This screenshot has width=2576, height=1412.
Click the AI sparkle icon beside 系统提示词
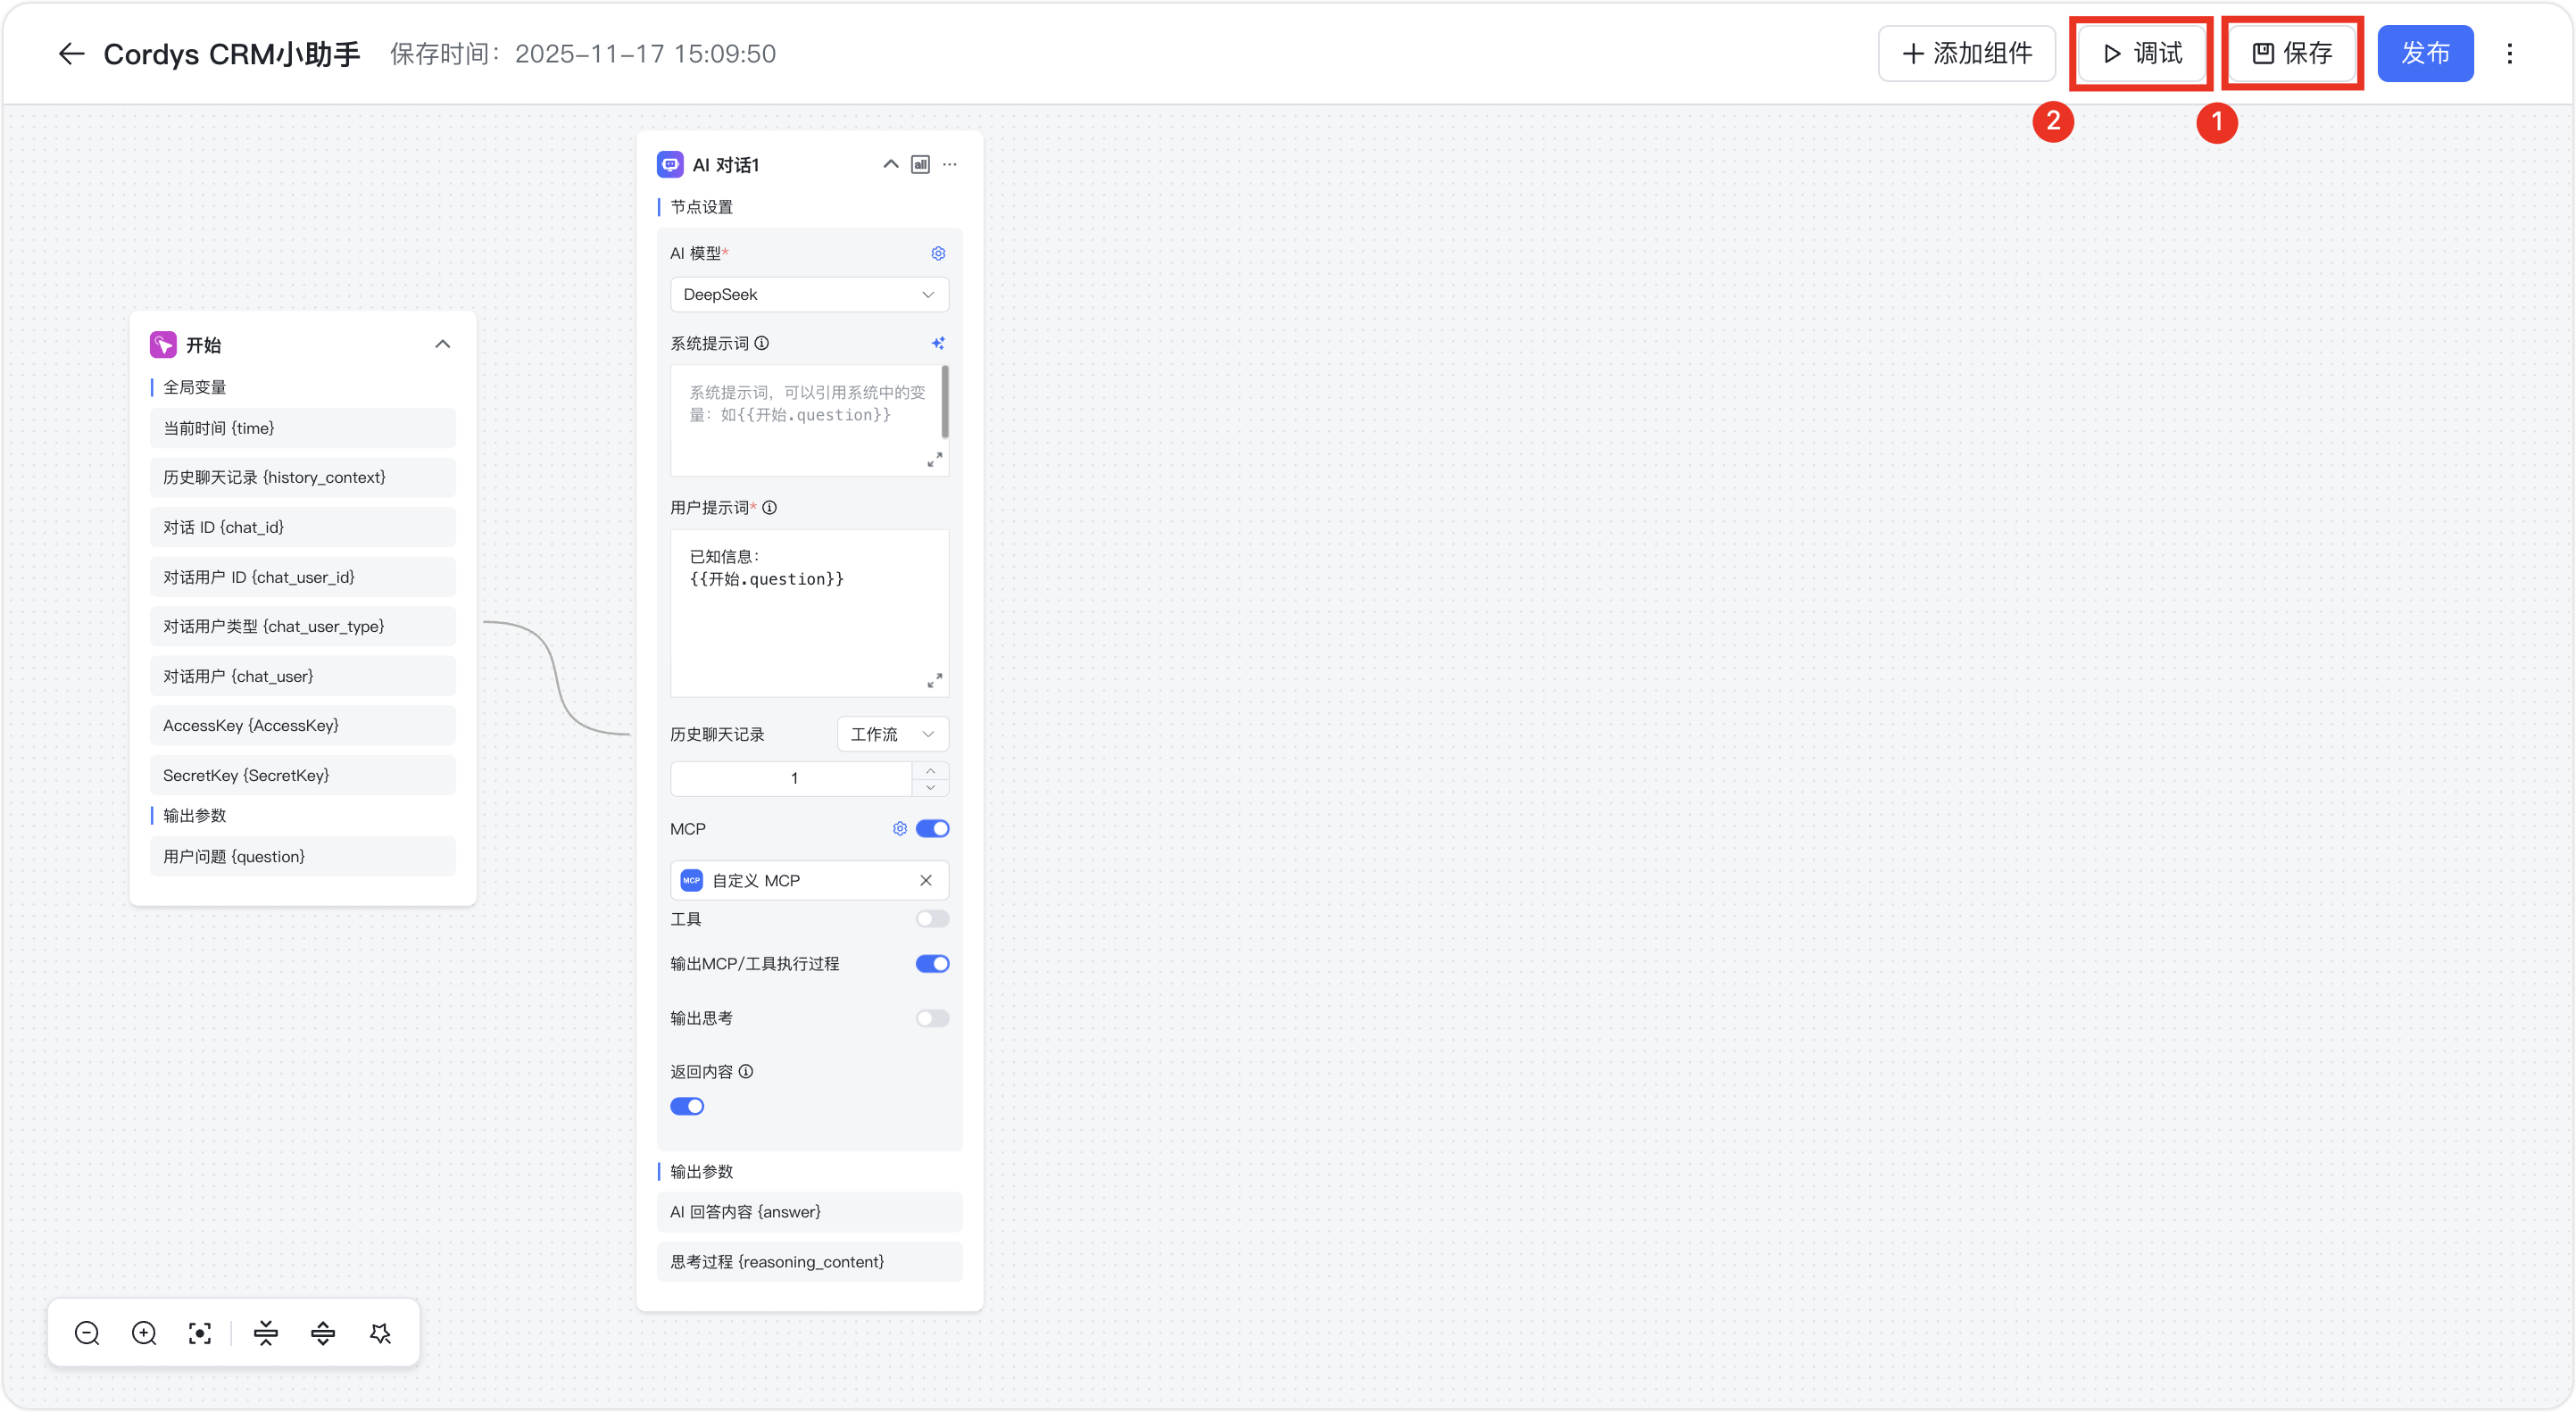point(938,343)
